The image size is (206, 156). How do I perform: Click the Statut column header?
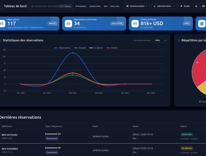(x=183, y=126)
